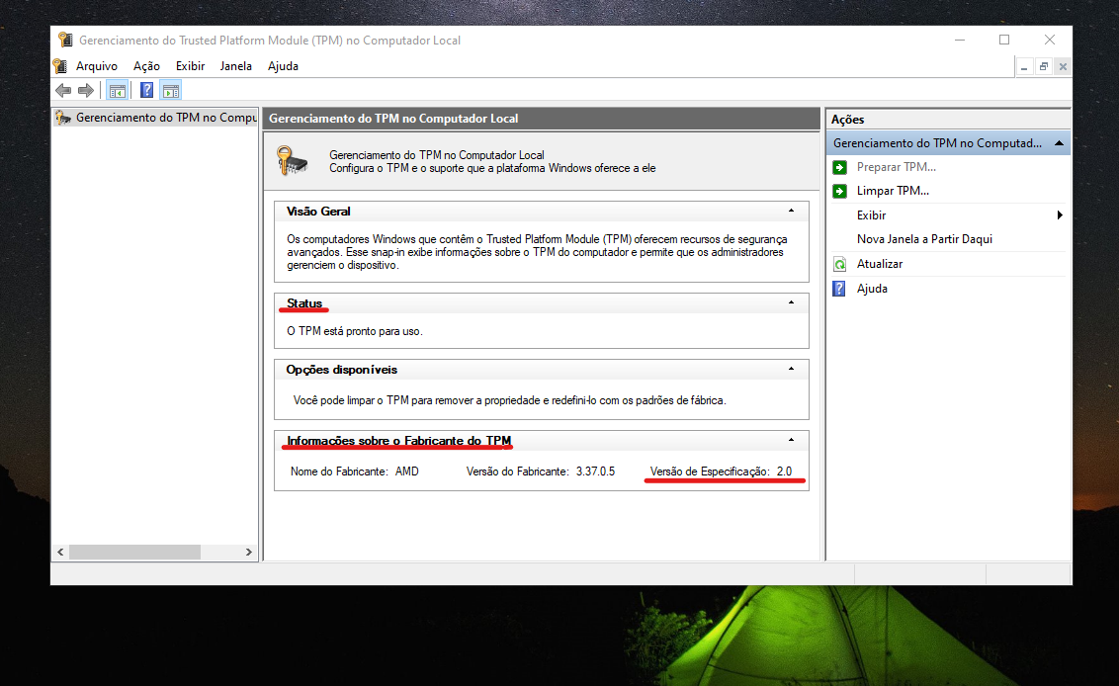
Task: Click the Gerenciamento do TPM no Computador Local header bar
Action: (x=541, y=119)
